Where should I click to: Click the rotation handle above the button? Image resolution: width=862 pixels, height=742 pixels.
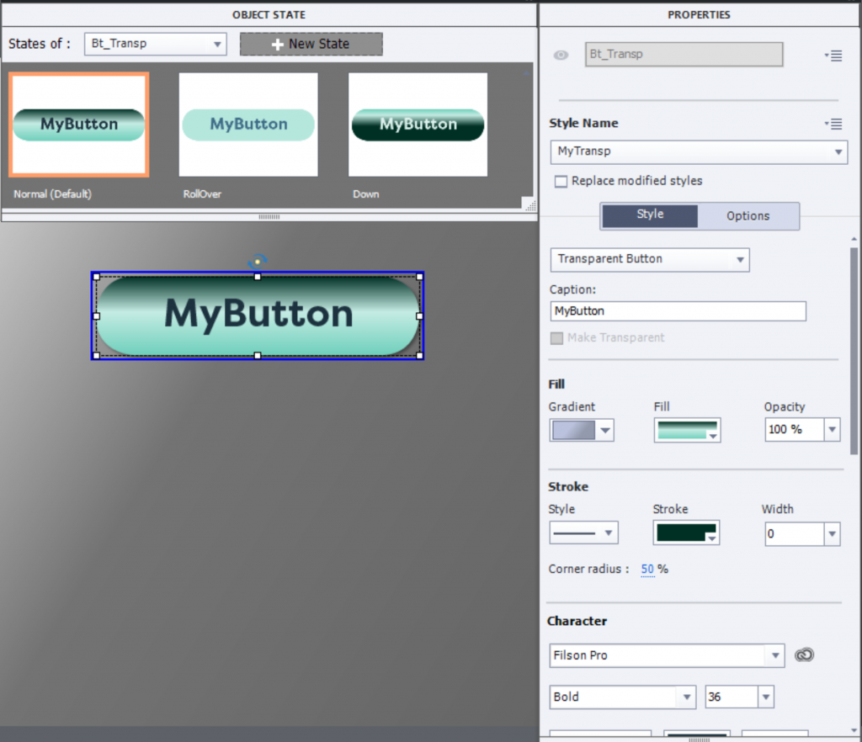point(258,262)
